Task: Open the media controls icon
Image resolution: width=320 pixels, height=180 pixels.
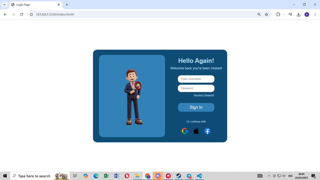Action: 290,14
